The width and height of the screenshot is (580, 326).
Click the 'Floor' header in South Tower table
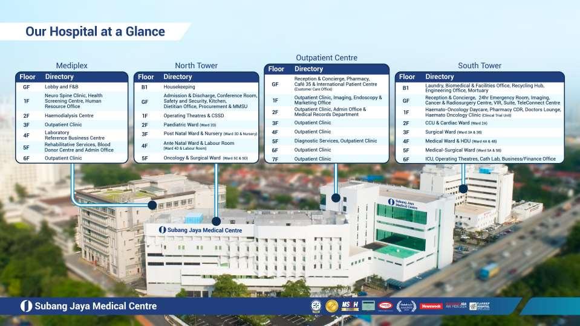[407, 77]
